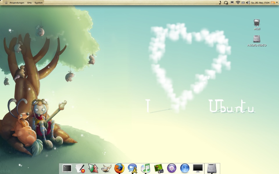The image size is (279, 174).
Task: Click the Müll label text
Action: coord(257,29)
